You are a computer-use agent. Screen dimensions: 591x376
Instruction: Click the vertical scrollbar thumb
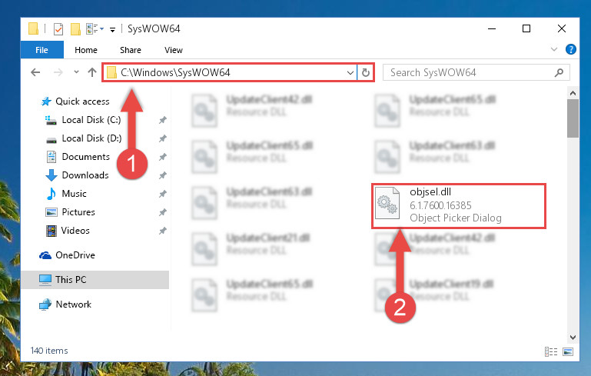coord(573,118)
